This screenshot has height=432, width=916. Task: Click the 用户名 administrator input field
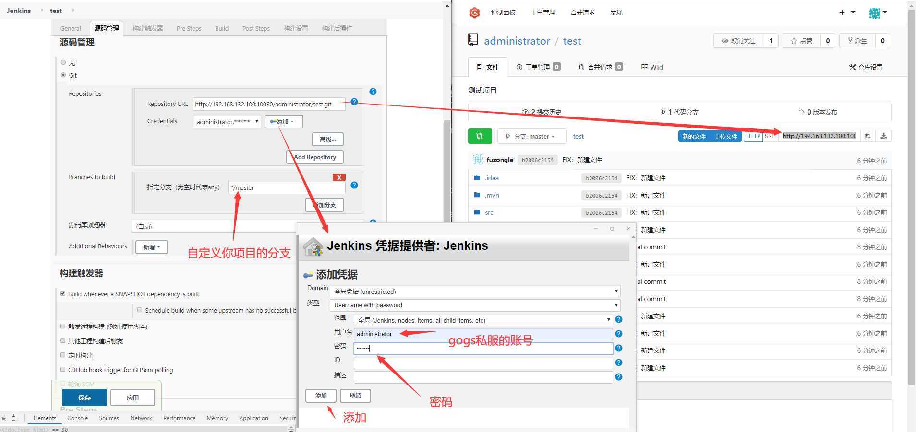click(x=483, y=334)
